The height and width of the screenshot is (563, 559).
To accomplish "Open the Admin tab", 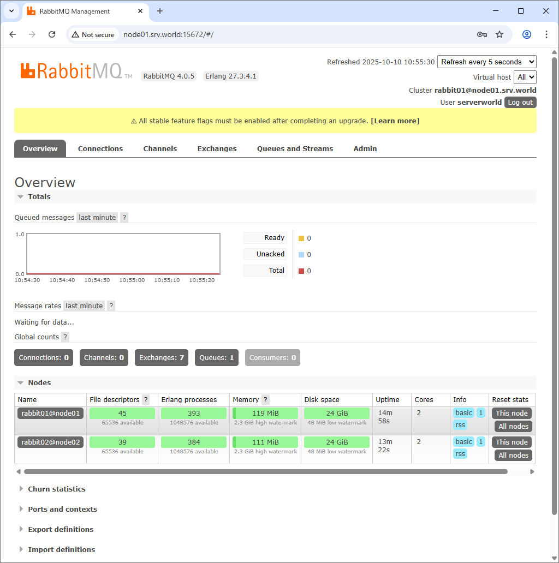I will point(365,149).
